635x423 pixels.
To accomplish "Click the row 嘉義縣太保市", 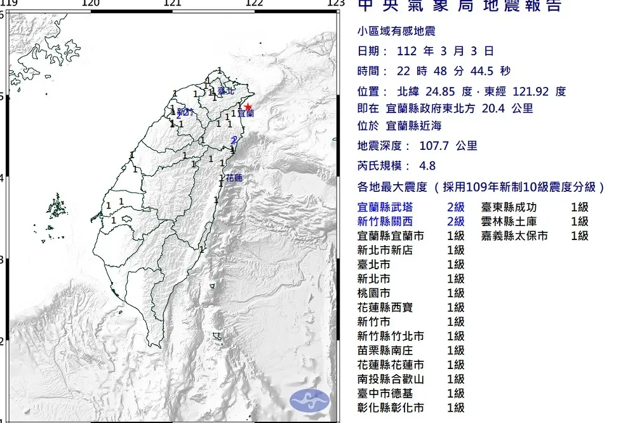I will coord(535,236).
